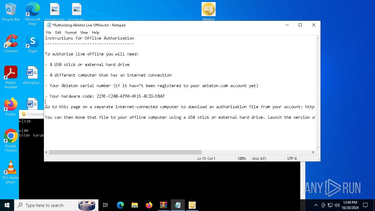The width and height of the screenshot is (375, 211).
Task: Open network status tray icon
Action: pos(330,205)
